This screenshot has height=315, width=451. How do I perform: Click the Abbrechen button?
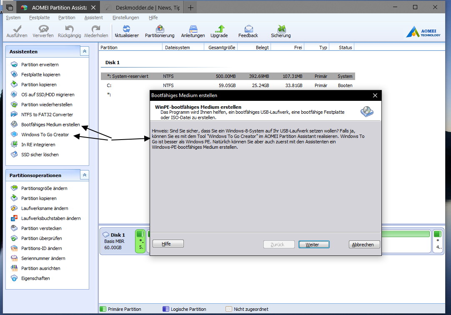coord(364,245)
